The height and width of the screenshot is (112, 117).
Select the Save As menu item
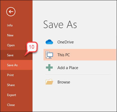[x=12, y=65]
